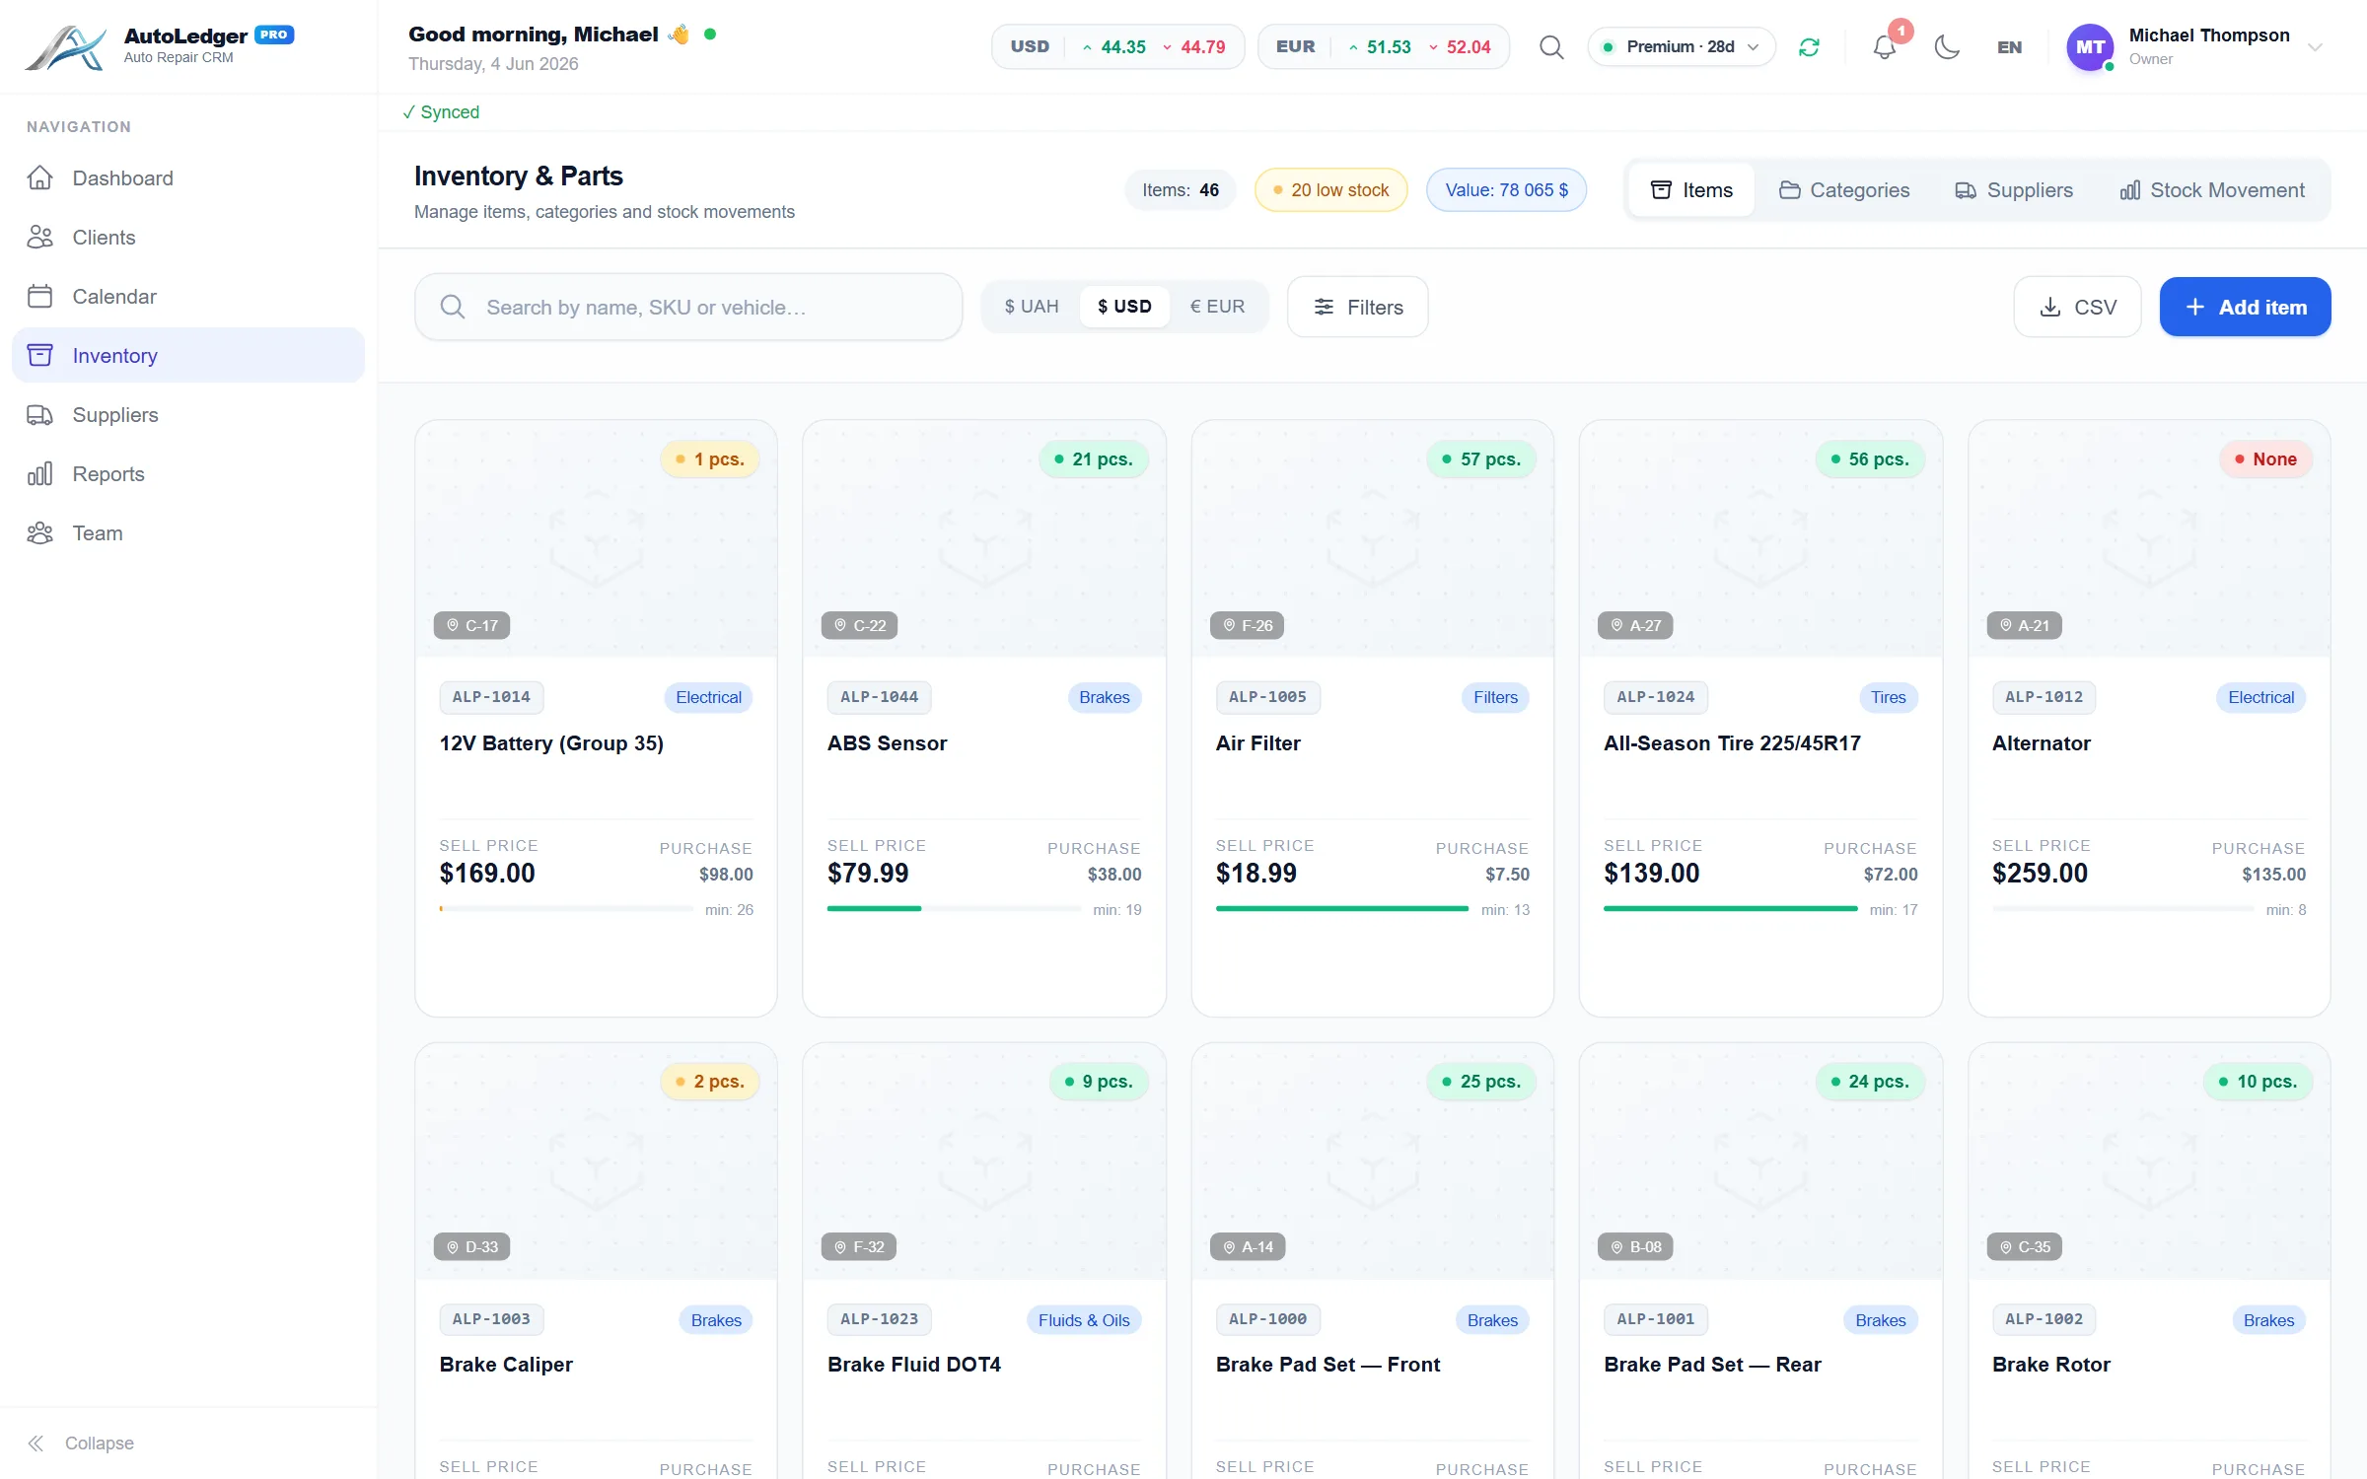
Task: Click the All-Season Tire stock level bar
Action: (1731, 908)
